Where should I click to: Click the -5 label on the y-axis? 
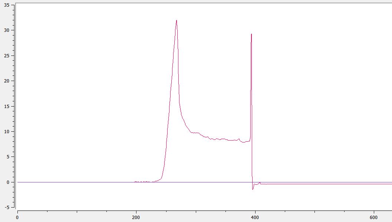pyautogui.click(x=7, y=207)
